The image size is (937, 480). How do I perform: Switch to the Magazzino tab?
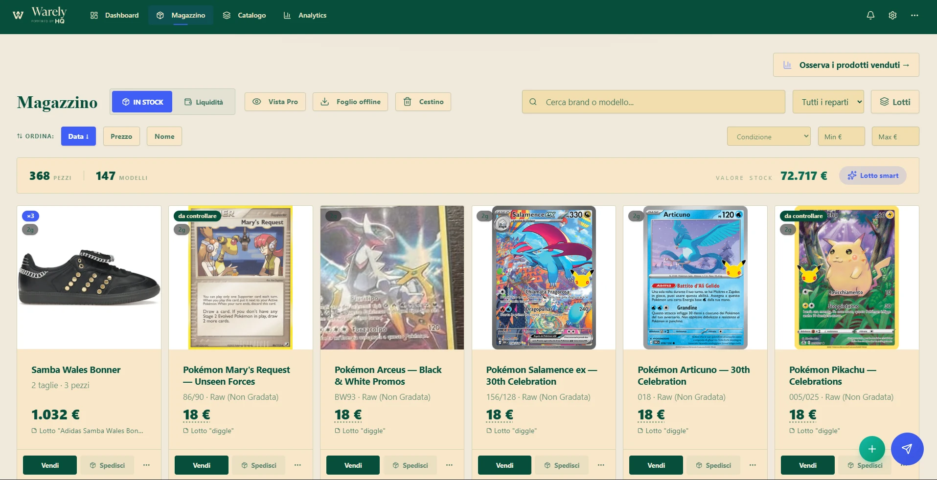[x=181, y=15]
